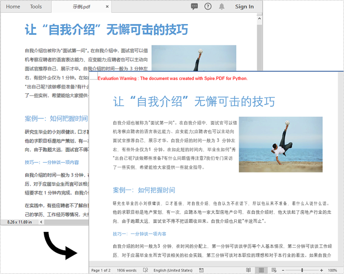Screen dimensions: 344x274
Task: Click the red Evaluation Warning text
Action: pyautogui.click(x=172, y=78)
